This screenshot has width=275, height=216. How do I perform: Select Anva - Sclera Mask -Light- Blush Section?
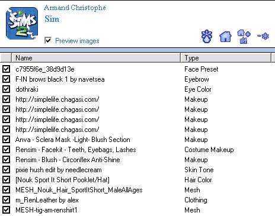(73, 140)
